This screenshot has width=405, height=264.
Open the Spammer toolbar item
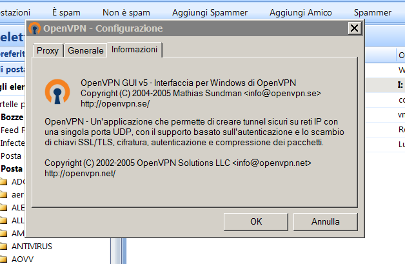coord(373,12)
